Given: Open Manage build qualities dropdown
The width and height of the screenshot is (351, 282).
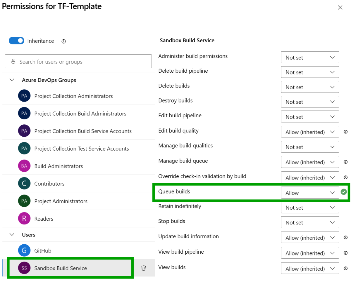Looking at the screenshot, I should 310,147.
